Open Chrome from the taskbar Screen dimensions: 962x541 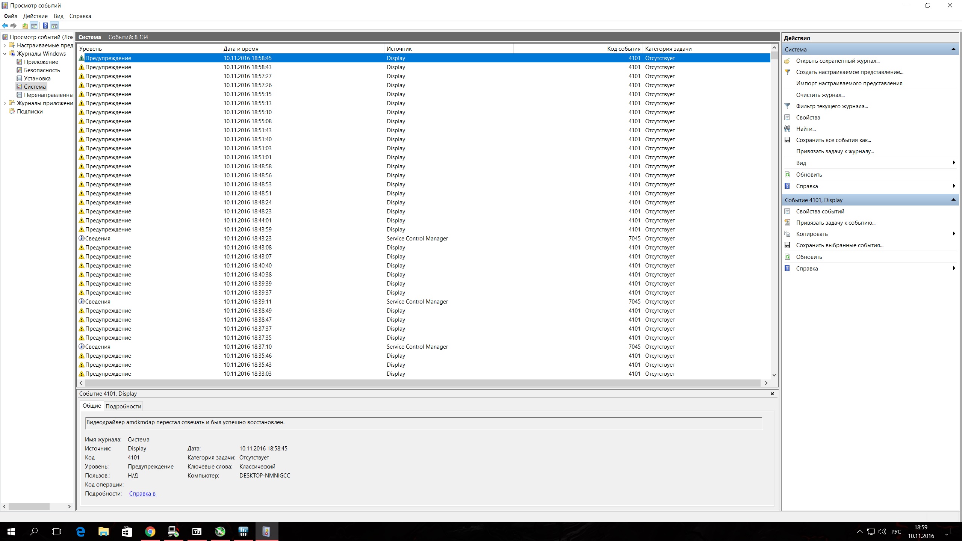[x=150, y=532]
